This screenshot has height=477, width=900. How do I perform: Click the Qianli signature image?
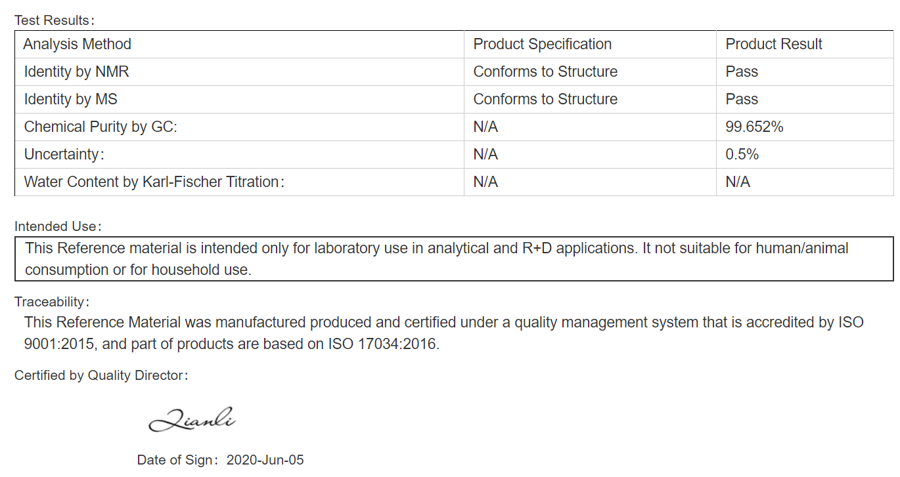[192, 419]
